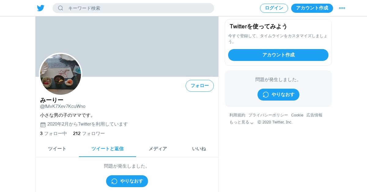The width and height of the screenshot is (367, 192).
Task: Switch to the ツイート tab
Action: tap(57, 149)
